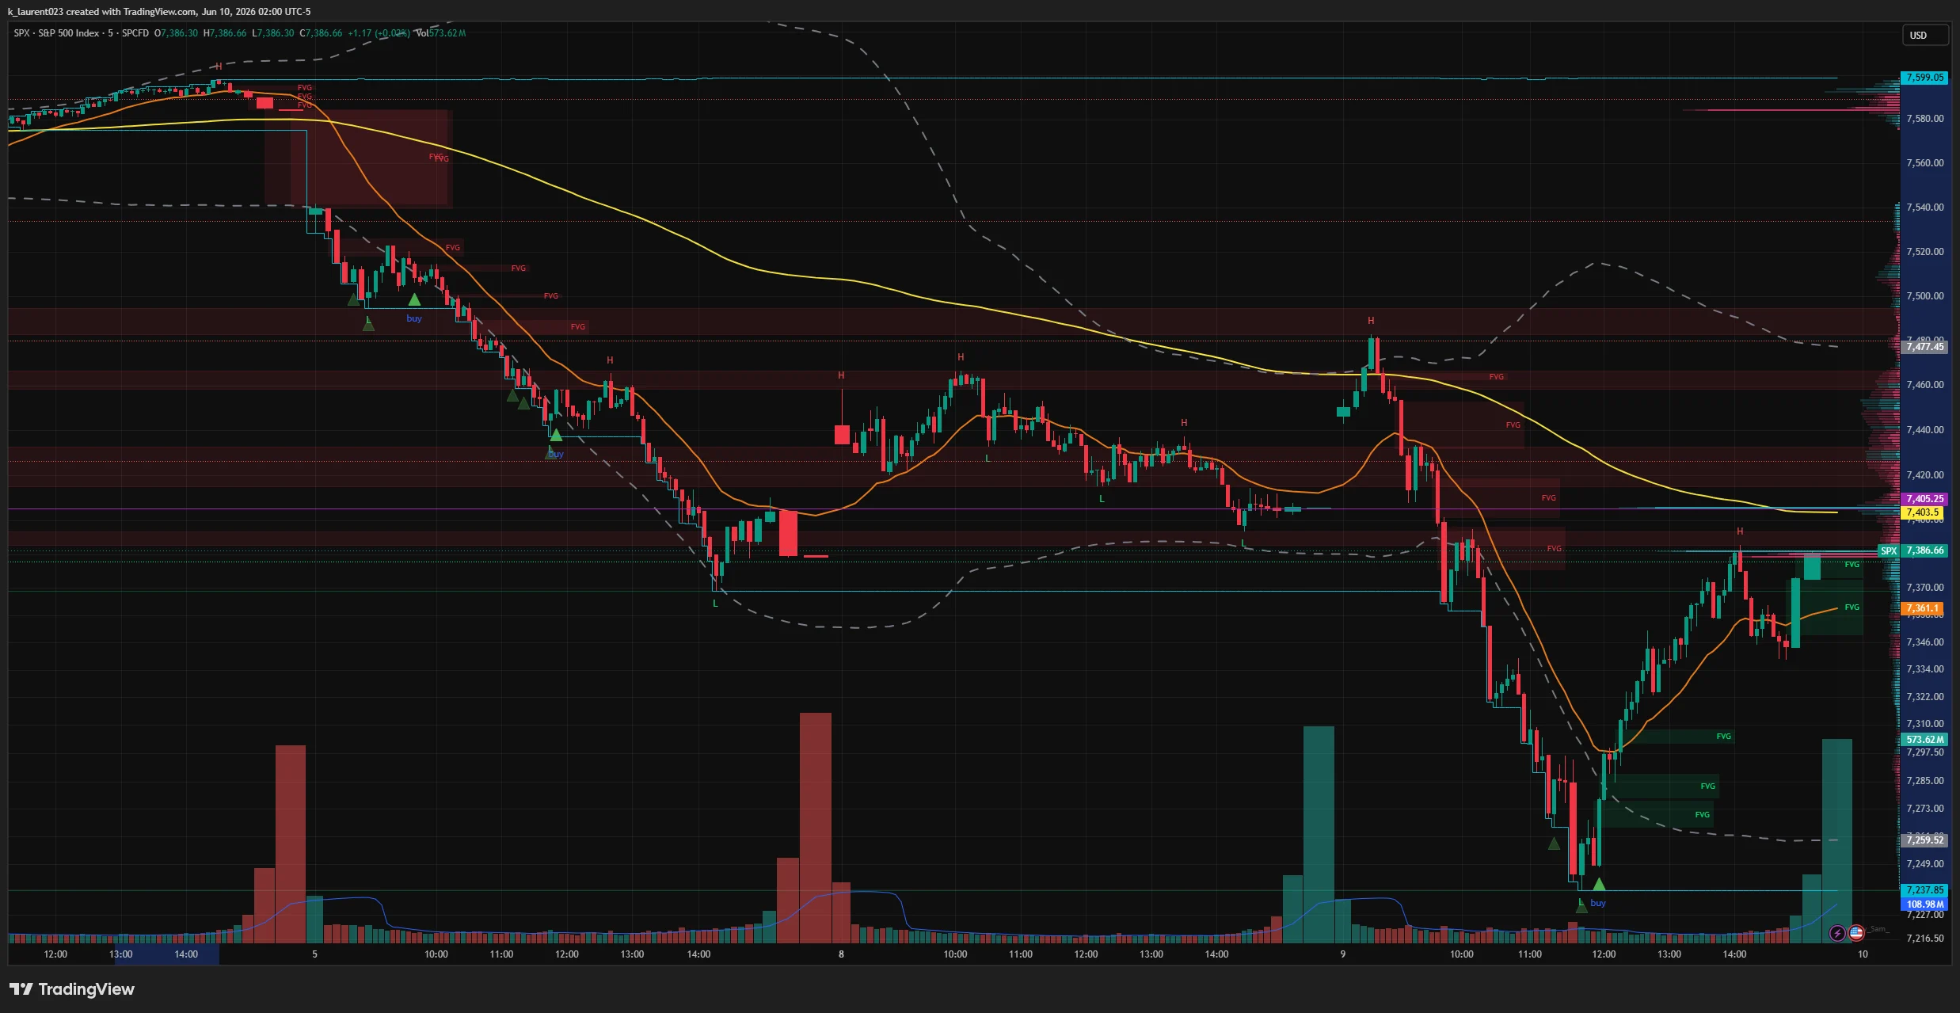Select the 7,560.00 price scale tick
The image size is (1960, 1013).
(x=1924, y=163)
